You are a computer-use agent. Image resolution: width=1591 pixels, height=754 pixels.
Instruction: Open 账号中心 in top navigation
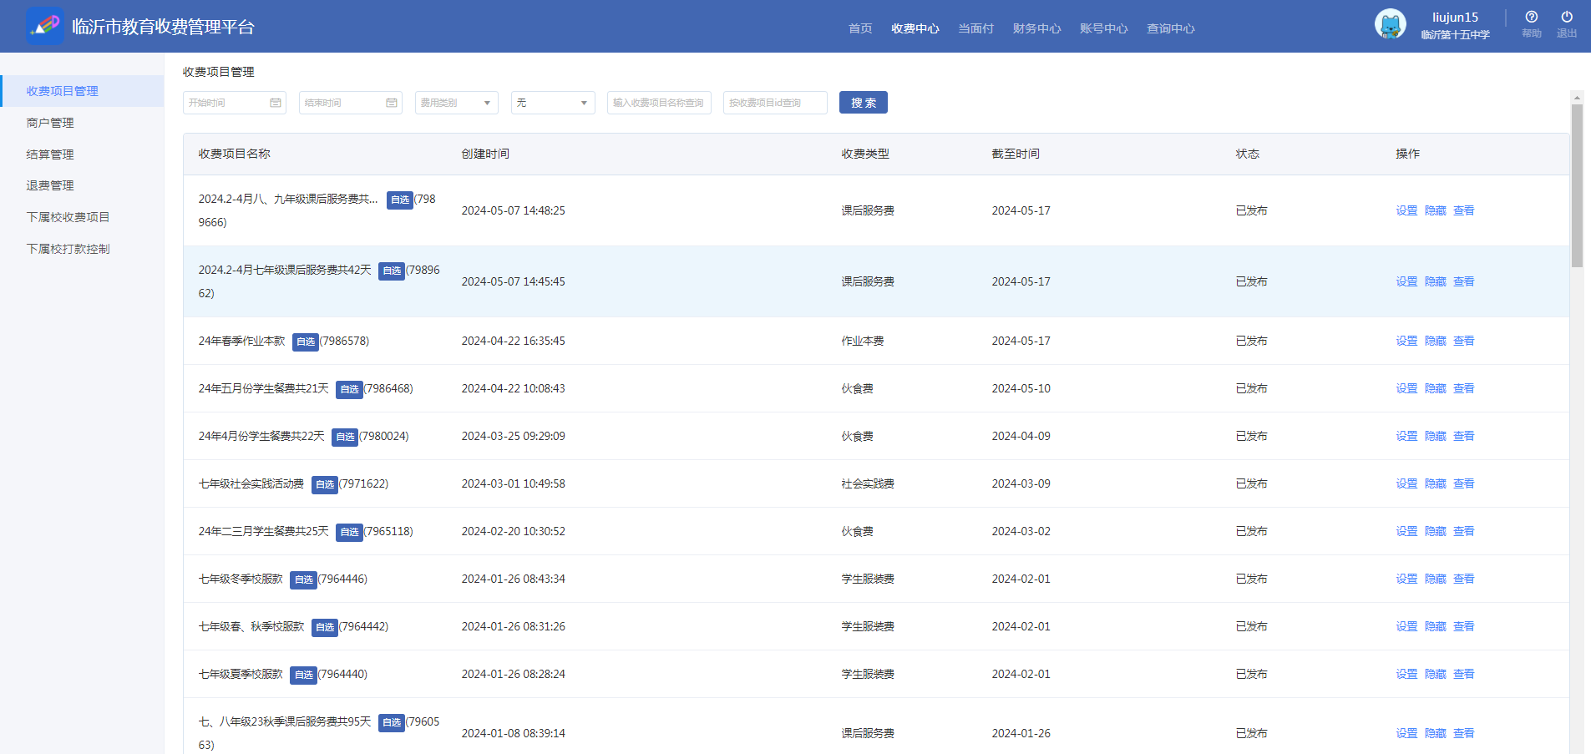point(1103,28)
